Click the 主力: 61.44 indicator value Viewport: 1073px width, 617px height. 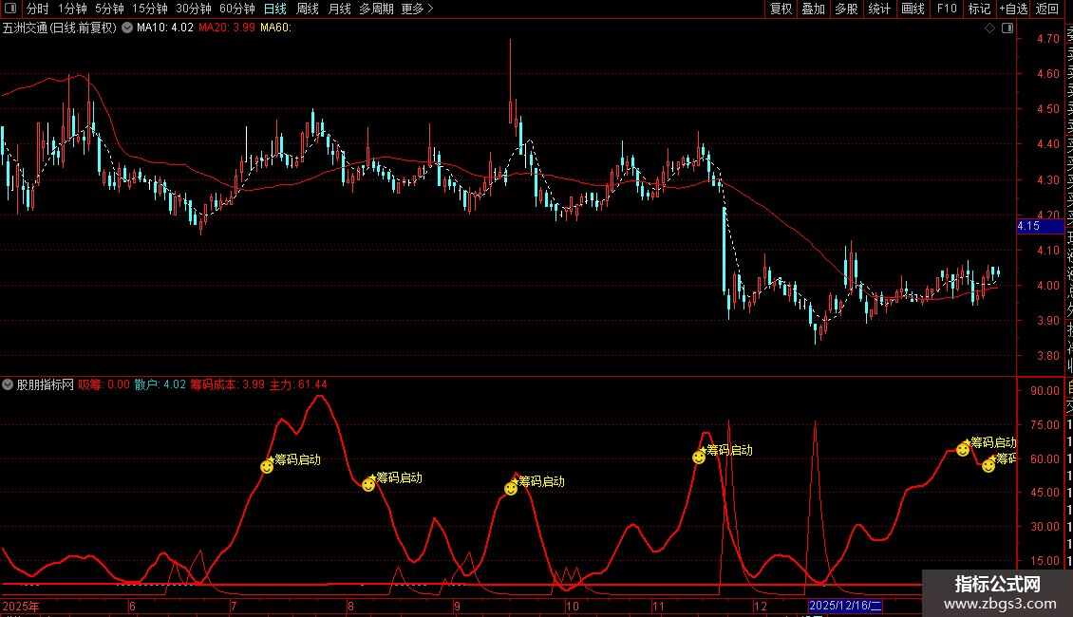(x=298, y=384)
